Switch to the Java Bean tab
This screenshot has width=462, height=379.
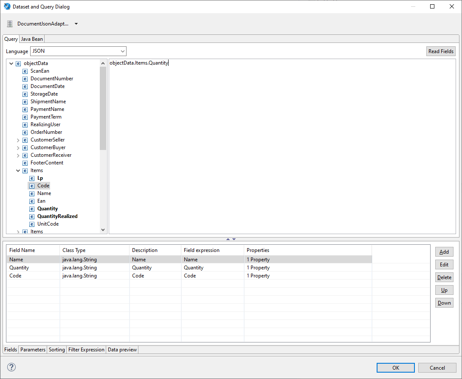(x=32, y=39)
